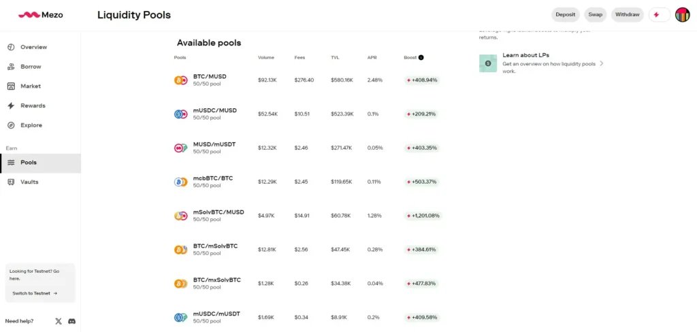Screen dimensions: 697x332
Task: Click the $276.40 fees value
Action: click(304, 80)
